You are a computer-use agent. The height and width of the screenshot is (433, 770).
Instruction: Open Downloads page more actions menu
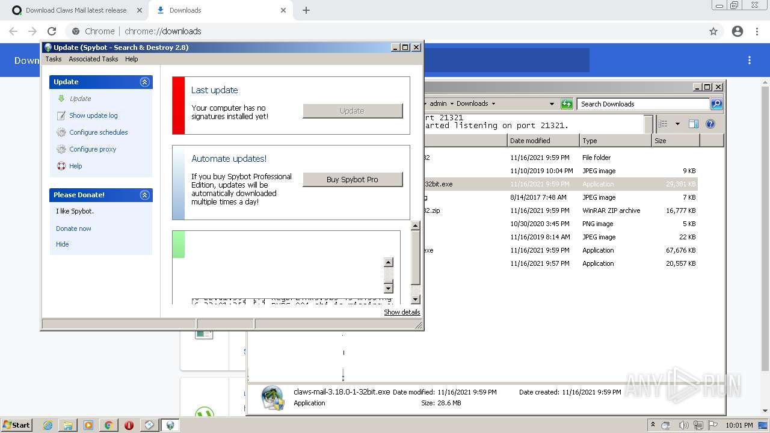[750, 60]
